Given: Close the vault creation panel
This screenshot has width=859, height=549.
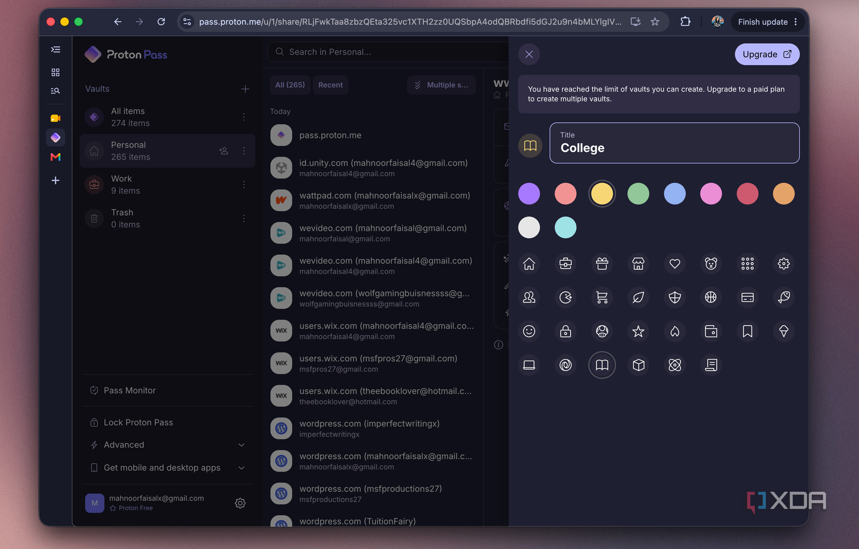Looking at the screenshot, I should 529,54.
